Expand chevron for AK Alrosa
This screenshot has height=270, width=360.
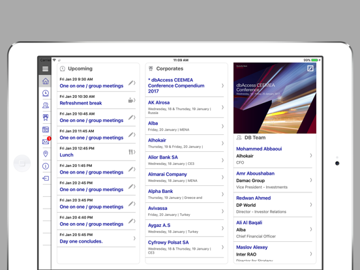222,107
